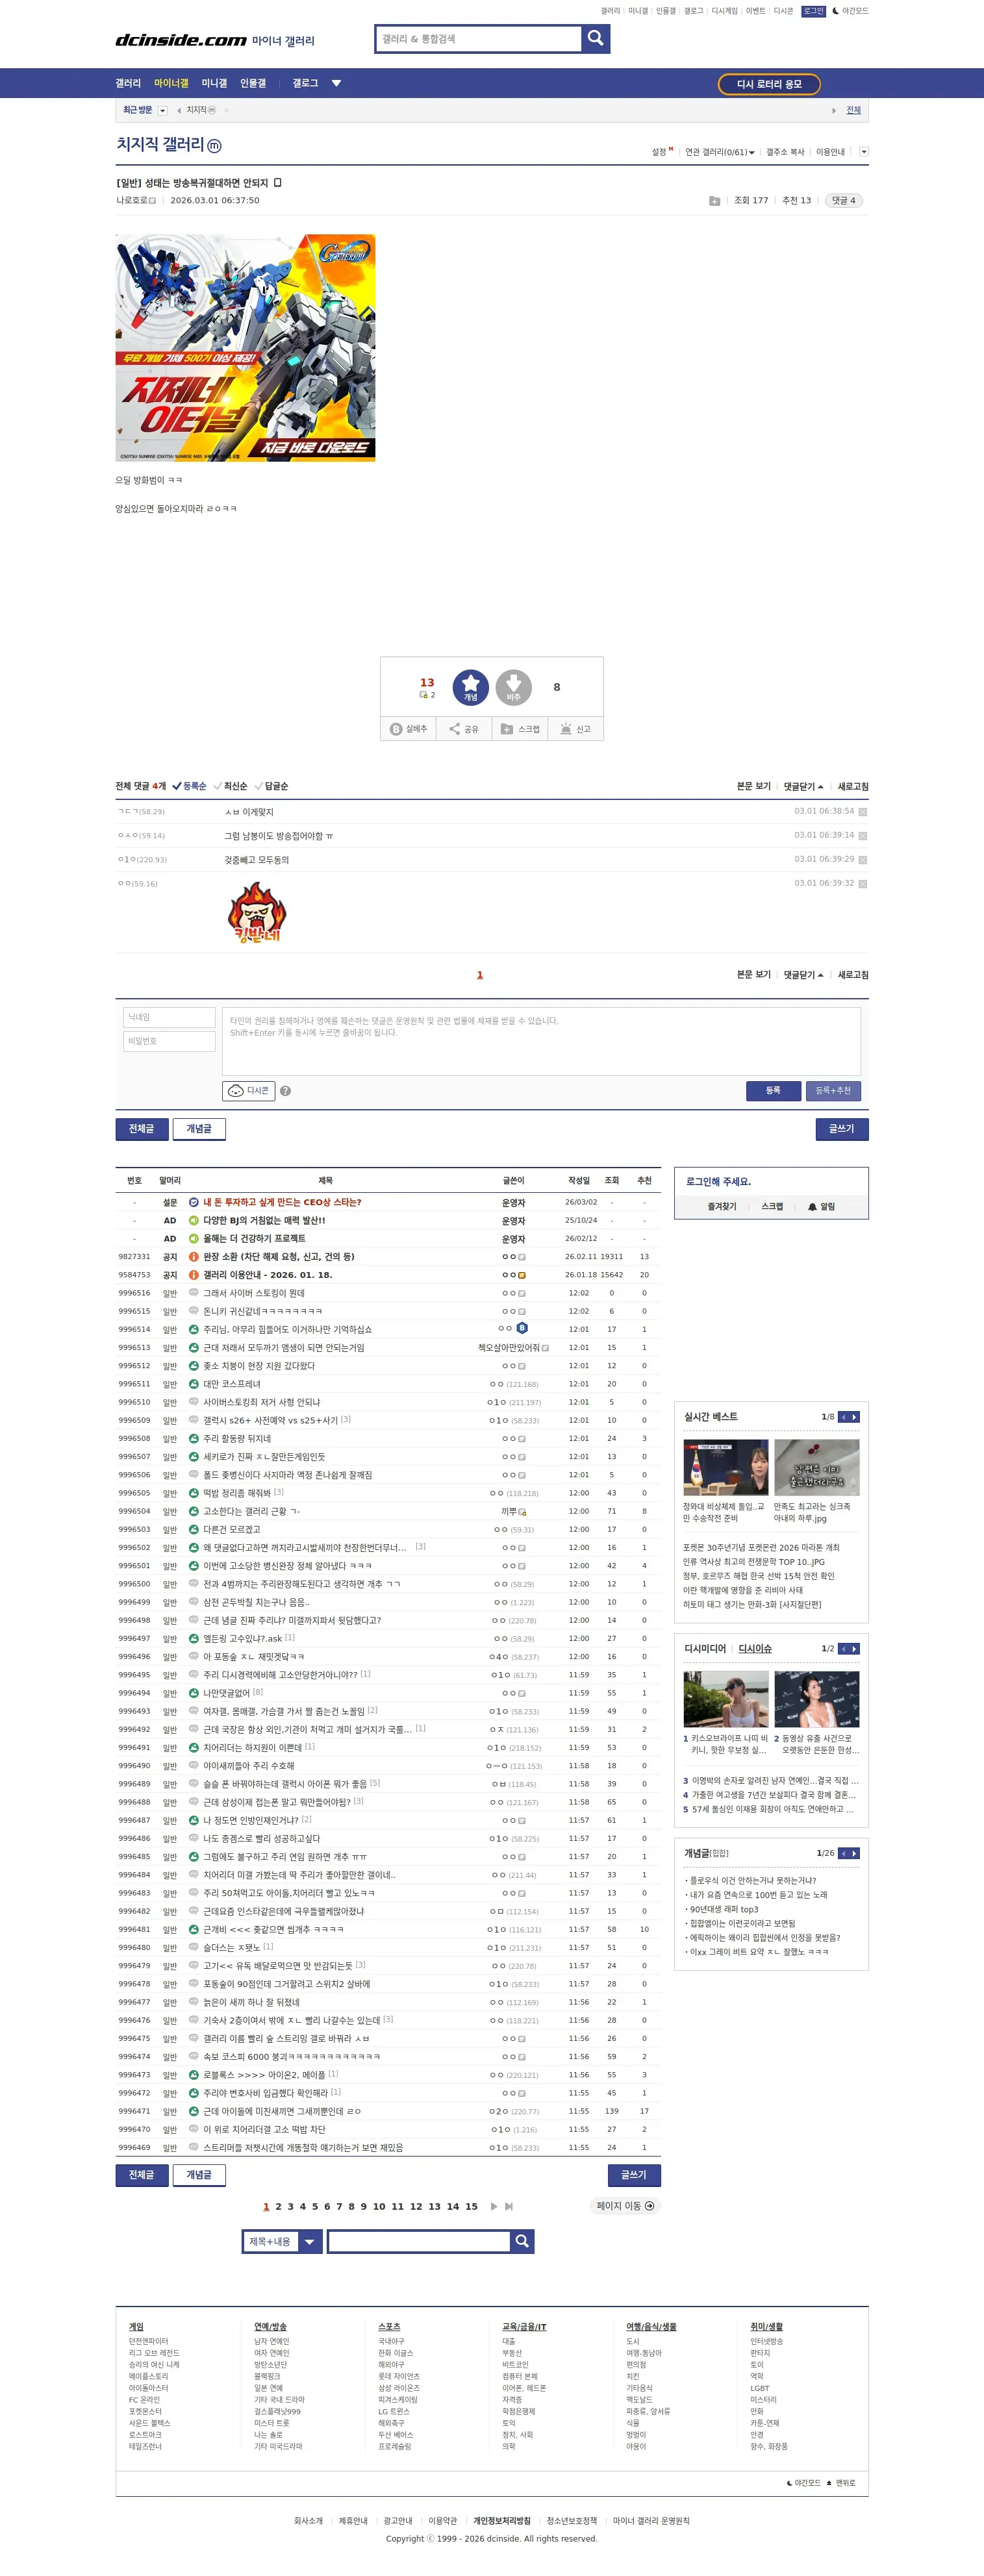
Task: Open 인물갤 tab in navigation bar
Action: click(x=253, y=83)
